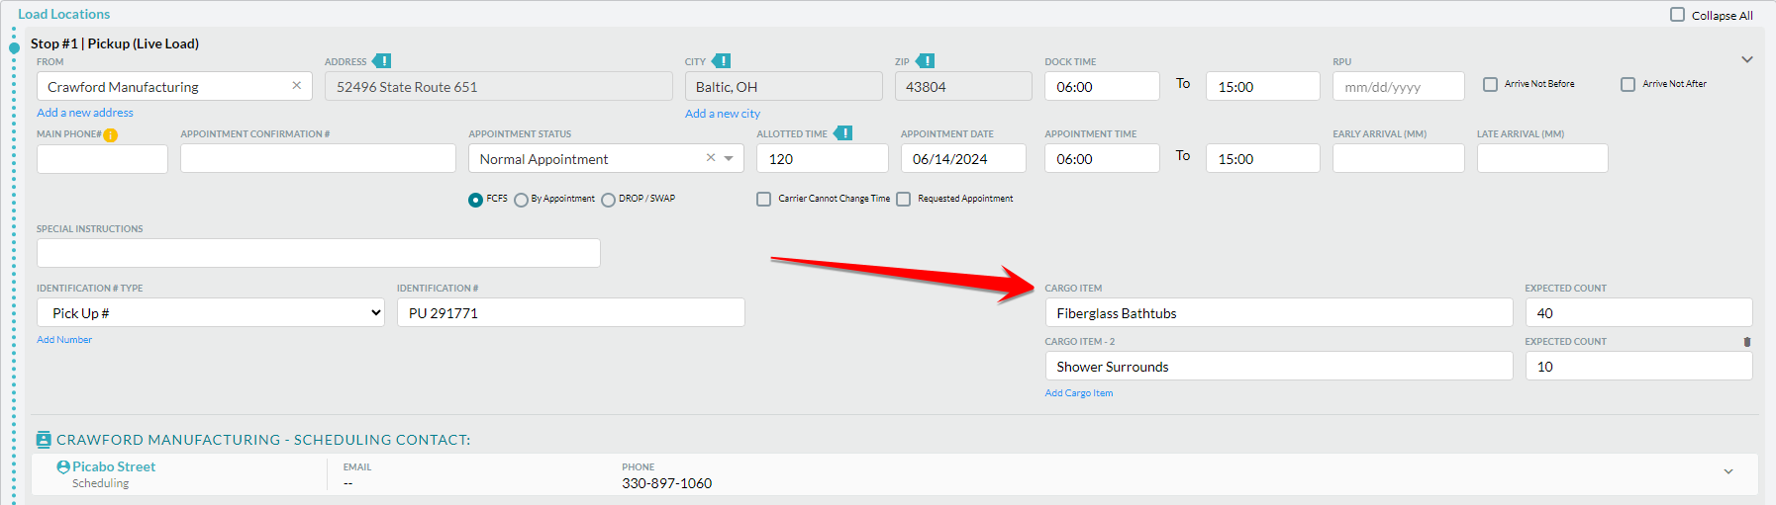This screenshot has height=505, width=1776.
Task: Click the scheduling contact book icon
Action: tap(44, 440)
